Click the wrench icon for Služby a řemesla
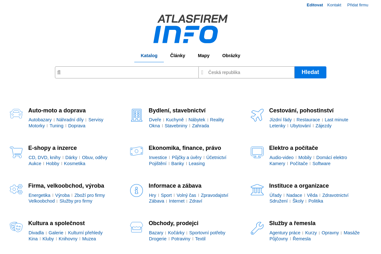This screenshot has height=254, width=381. click(x=257, y=228)
